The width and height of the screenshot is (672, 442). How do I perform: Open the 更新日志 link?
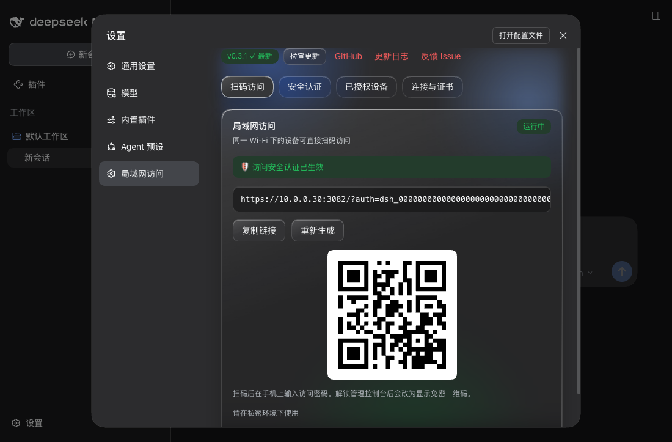391,56
